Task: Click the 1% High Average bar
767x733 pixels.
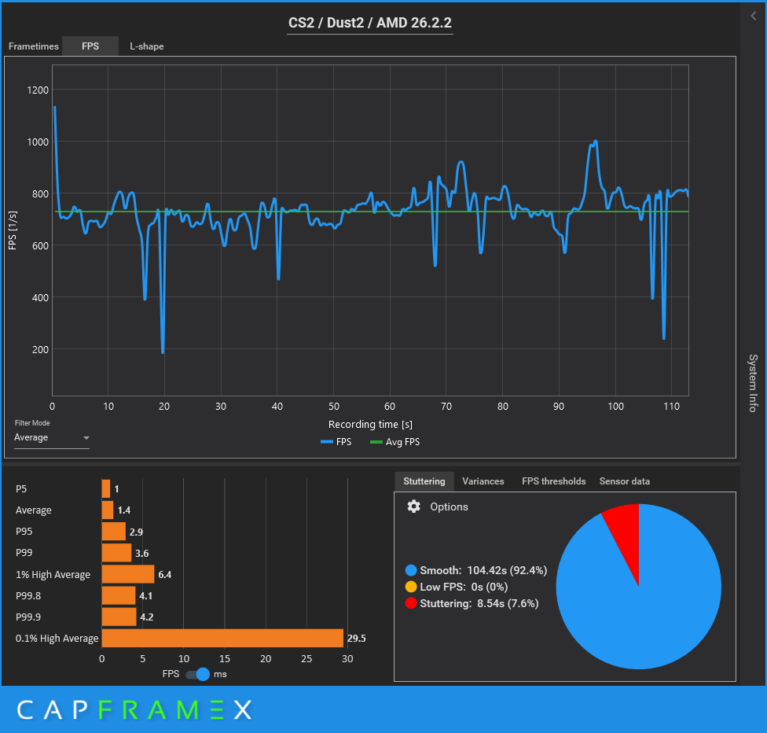Action: pos(127,574)
